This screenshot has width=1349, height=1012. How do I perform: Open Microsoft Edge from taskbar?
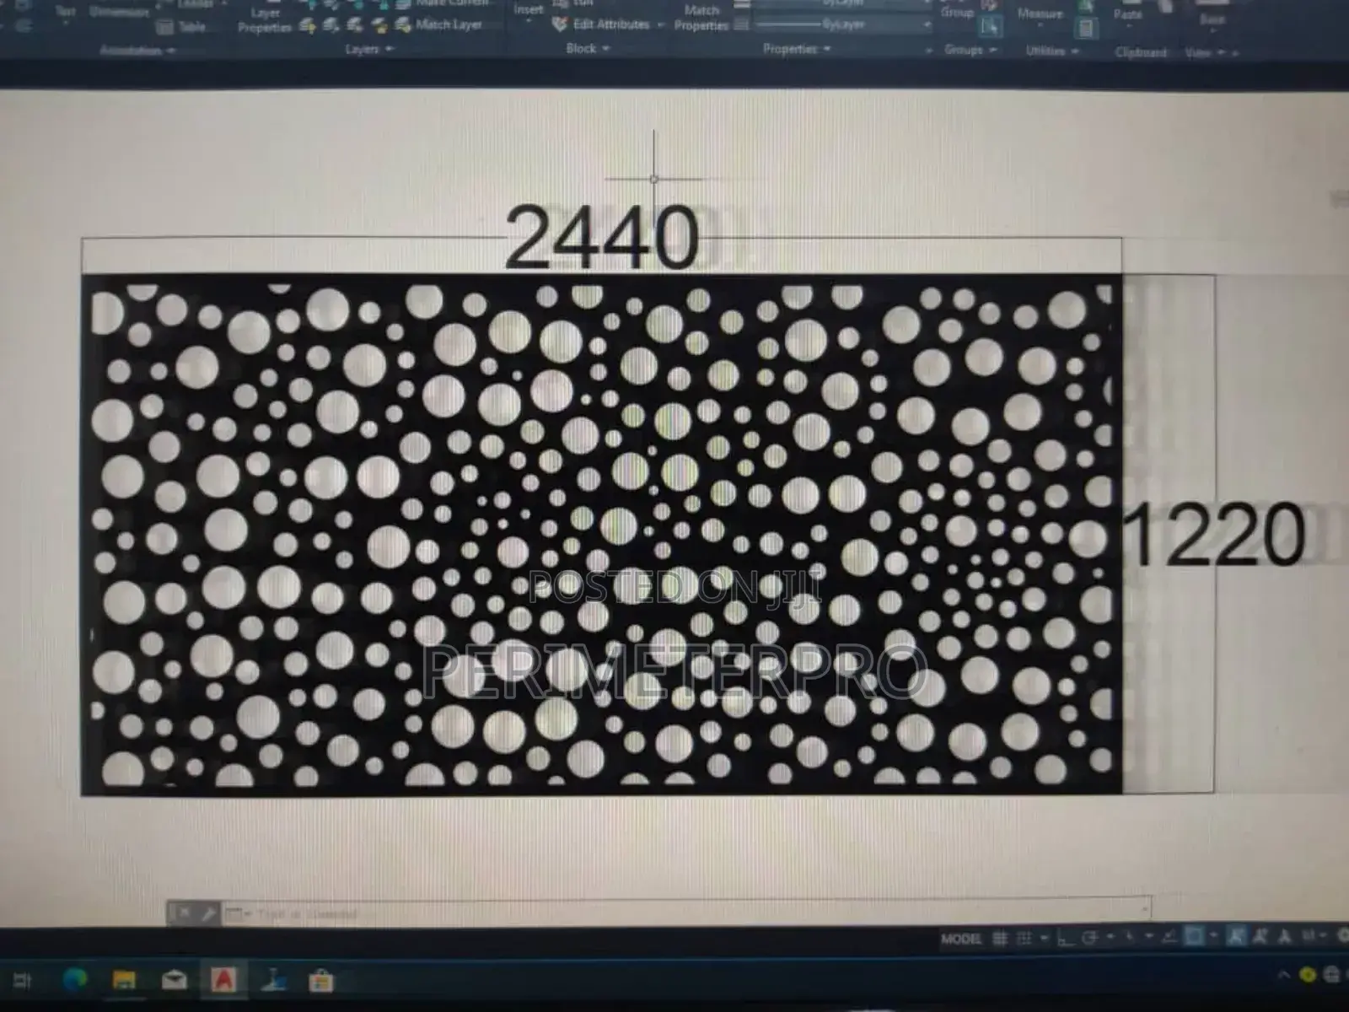[74, 980]
